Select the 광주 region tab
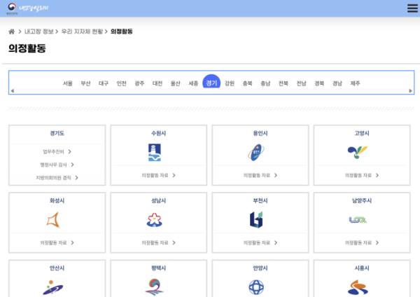Image resolution: width=420 pixels, height=297 pixels. [x=139, y=83]
